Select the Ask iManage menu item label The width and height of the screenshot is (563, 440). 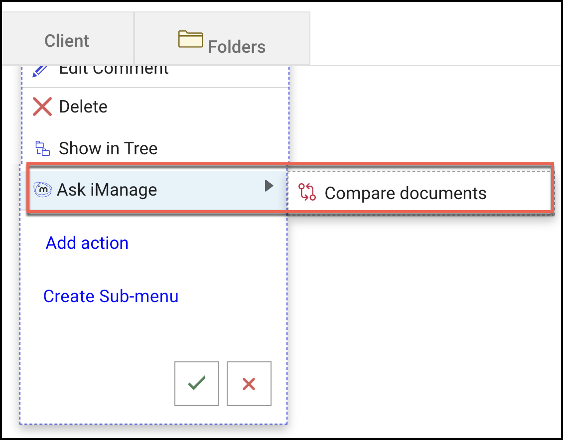(x=107, y=190)
